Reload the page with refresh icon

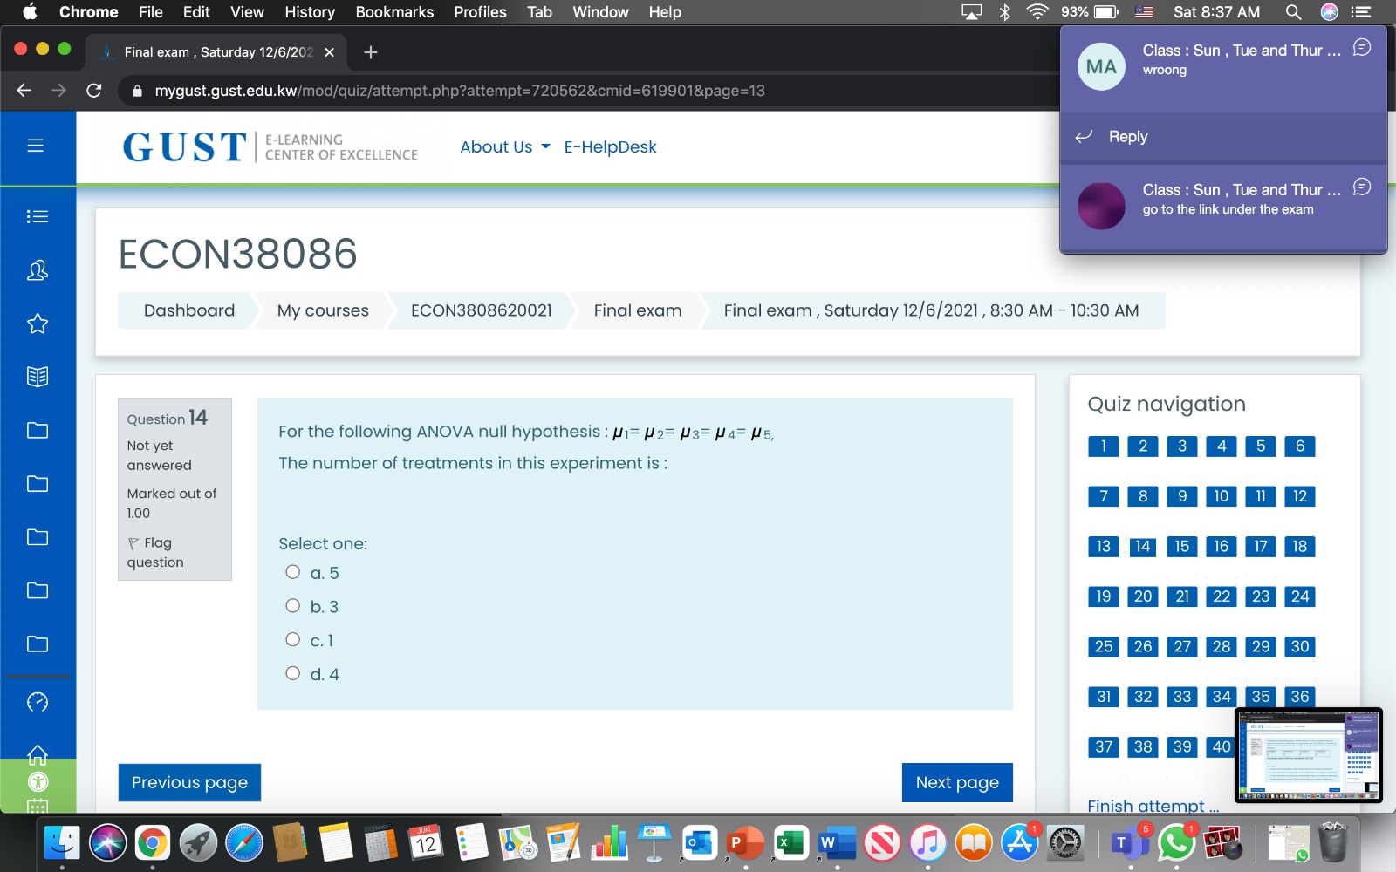click(x=94, y=91)
